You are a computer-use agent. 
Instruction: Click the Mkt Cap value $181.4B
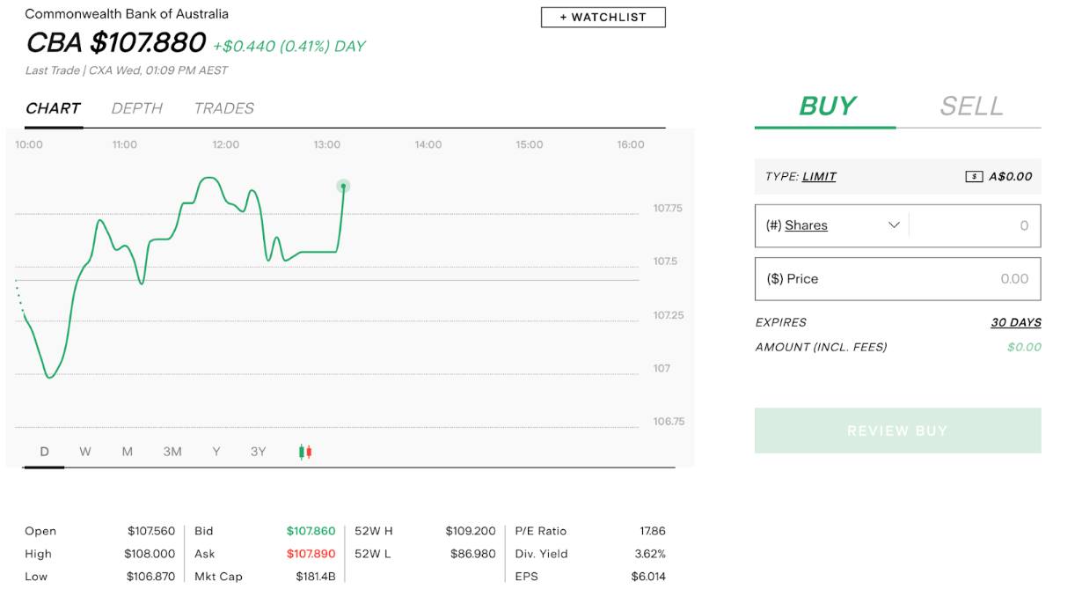pyautogui.click(x=316, y=577)
